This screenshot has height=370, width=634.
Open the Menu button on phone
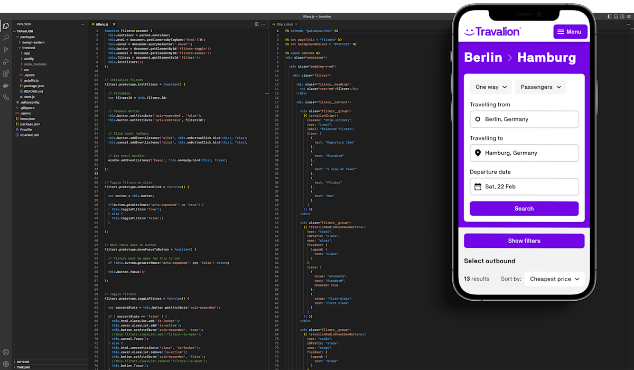[x=570, y=32]
